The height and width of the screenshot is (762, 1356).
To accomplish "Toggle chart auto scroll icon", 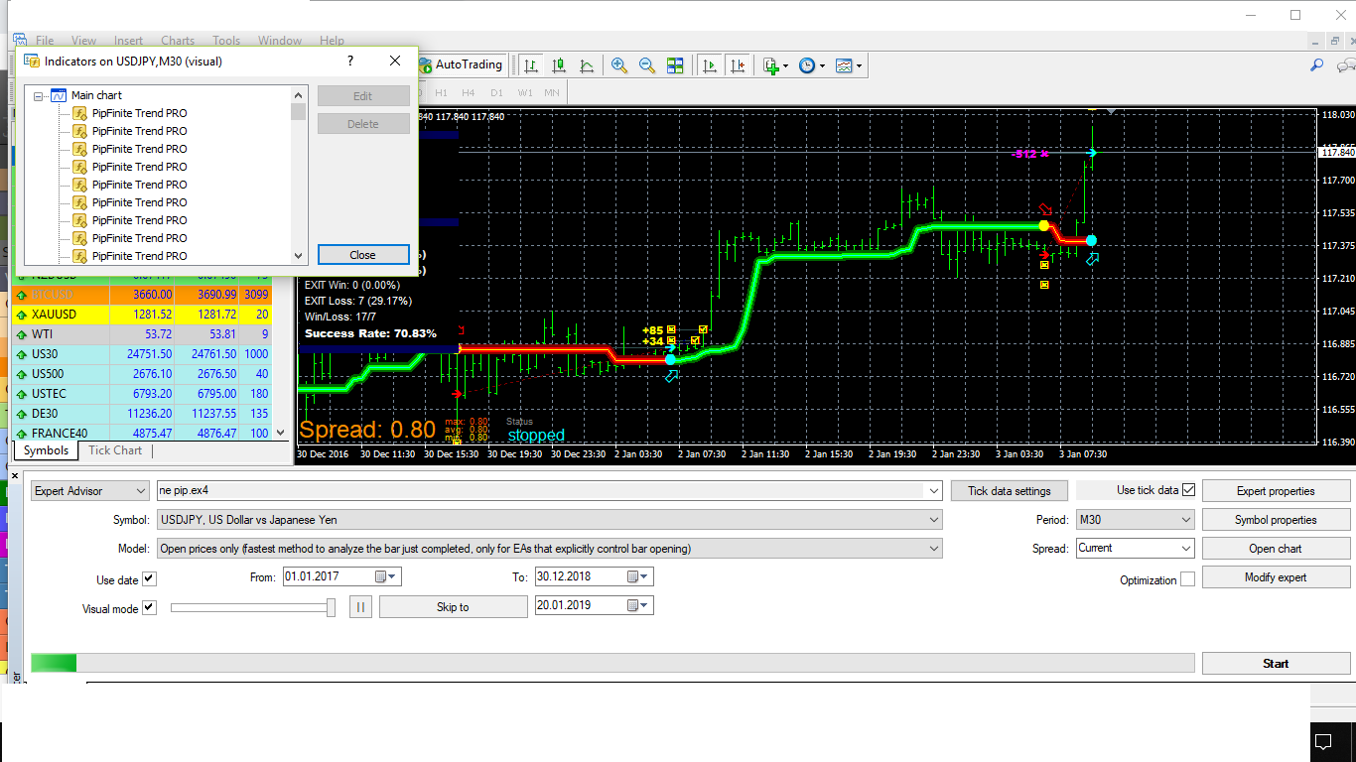I will [x=710, y=65].
